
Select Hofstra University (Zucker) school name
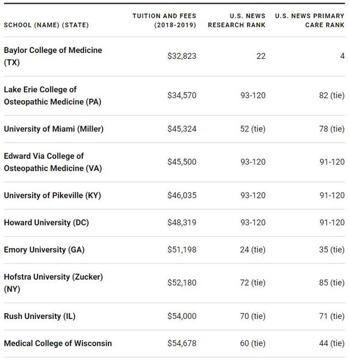(x=53, y=283)
